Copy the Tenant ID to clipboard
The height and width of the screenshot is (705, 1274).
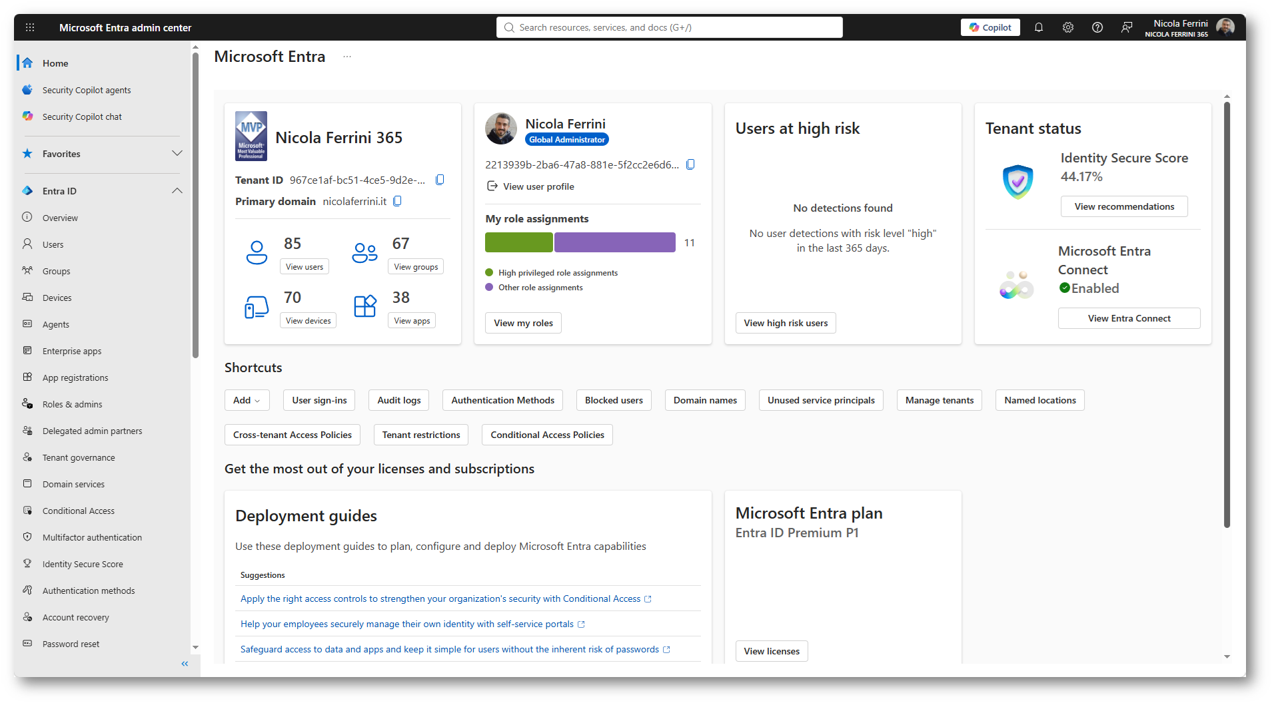click(x=440, y=180)
